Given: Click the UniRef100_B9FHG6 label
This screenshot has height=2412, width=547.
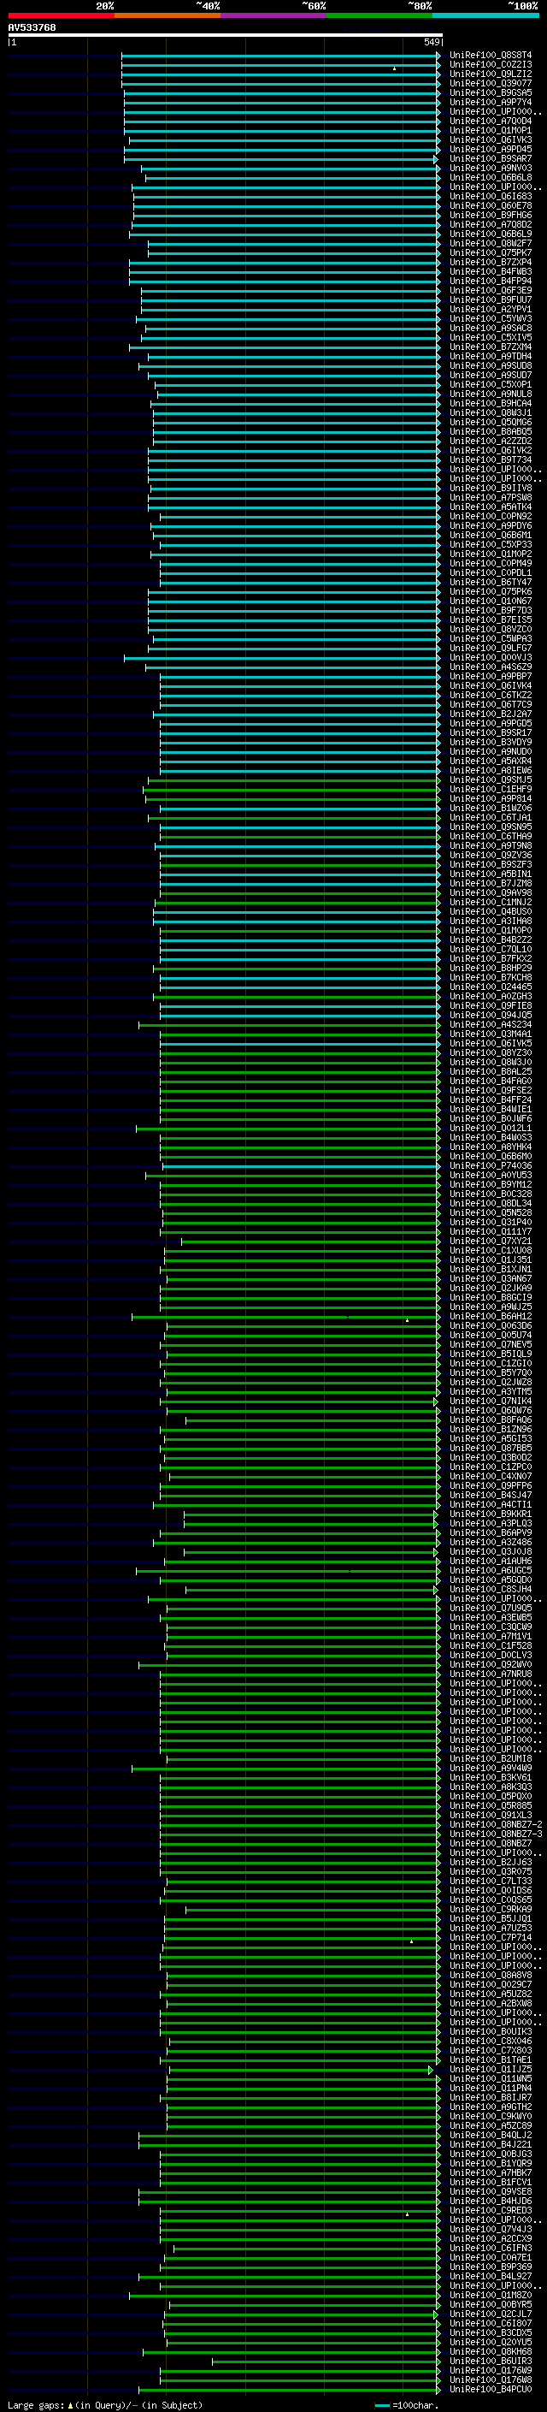Looking at the screenshot, I should tap(490, 216).
